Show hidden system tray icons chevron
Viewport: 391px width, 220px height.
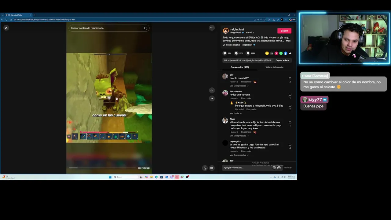[271, 177]
